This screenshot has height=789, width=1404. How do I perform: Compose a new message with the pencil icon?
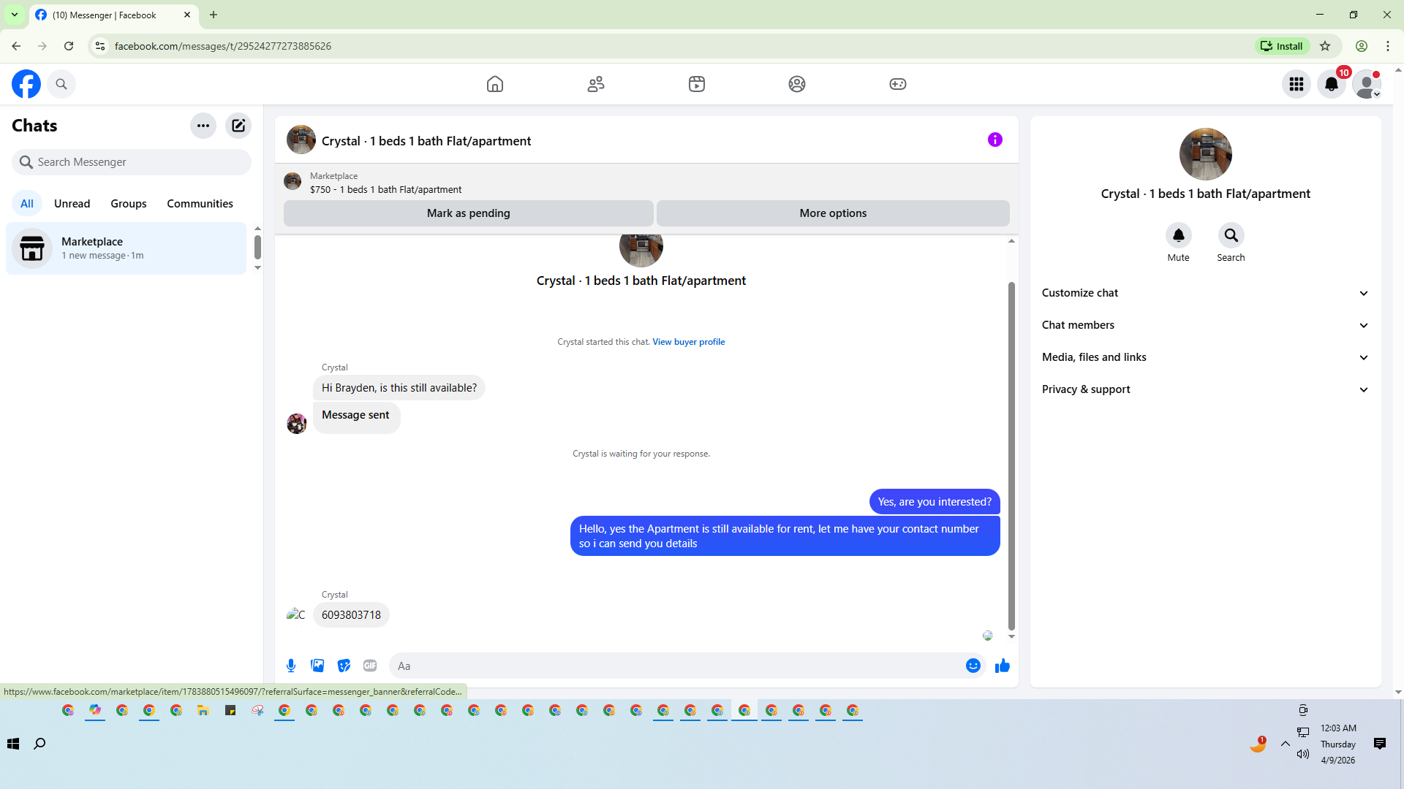tap(238, 126)
